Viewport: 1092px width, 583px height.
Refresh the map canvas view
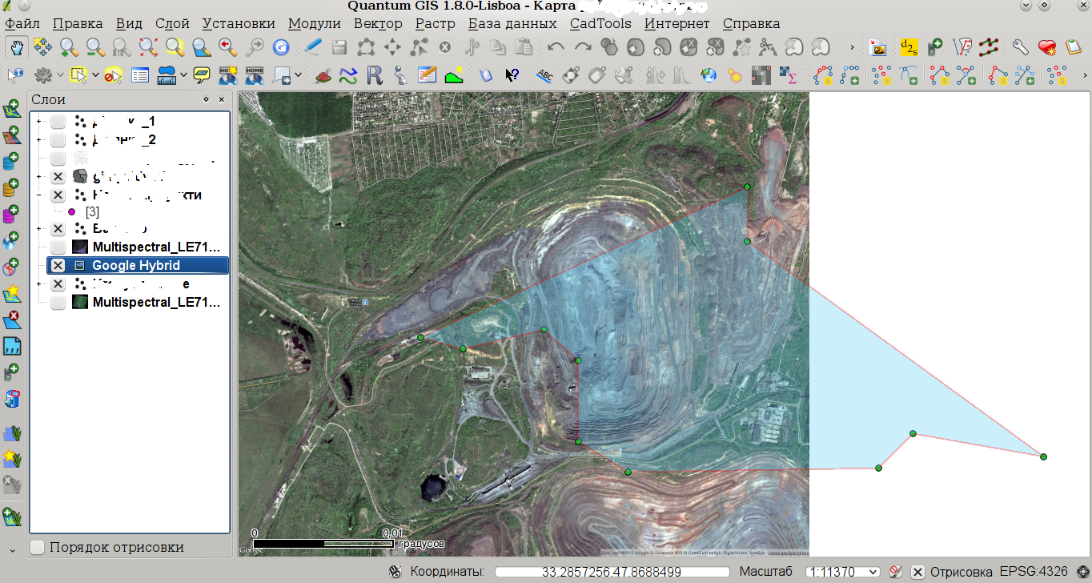coord(280,47)
